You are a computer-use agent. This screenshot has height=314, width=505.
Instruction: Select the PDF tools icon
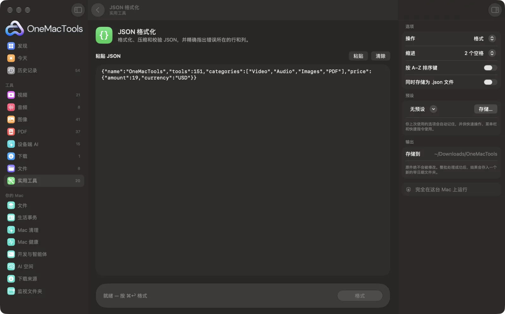tap(11, 132)
